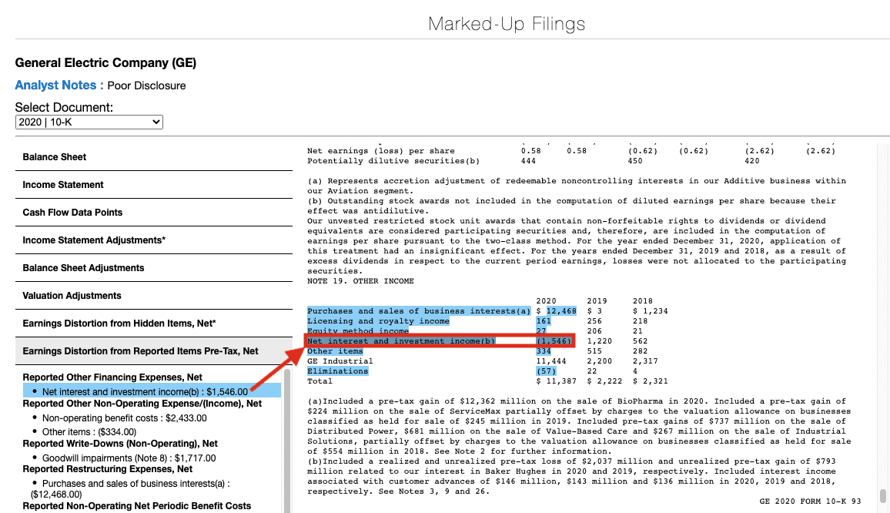Click the highlighted Other items row label in the table
Image resolution: width=890 pixels, height=513 pixels.
pyautogui.click(x=335, y=351)
